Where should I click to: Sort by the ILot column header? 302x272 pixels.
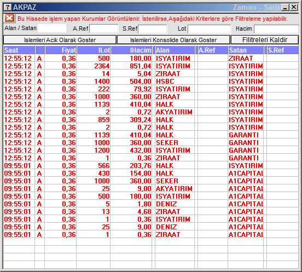94,50
